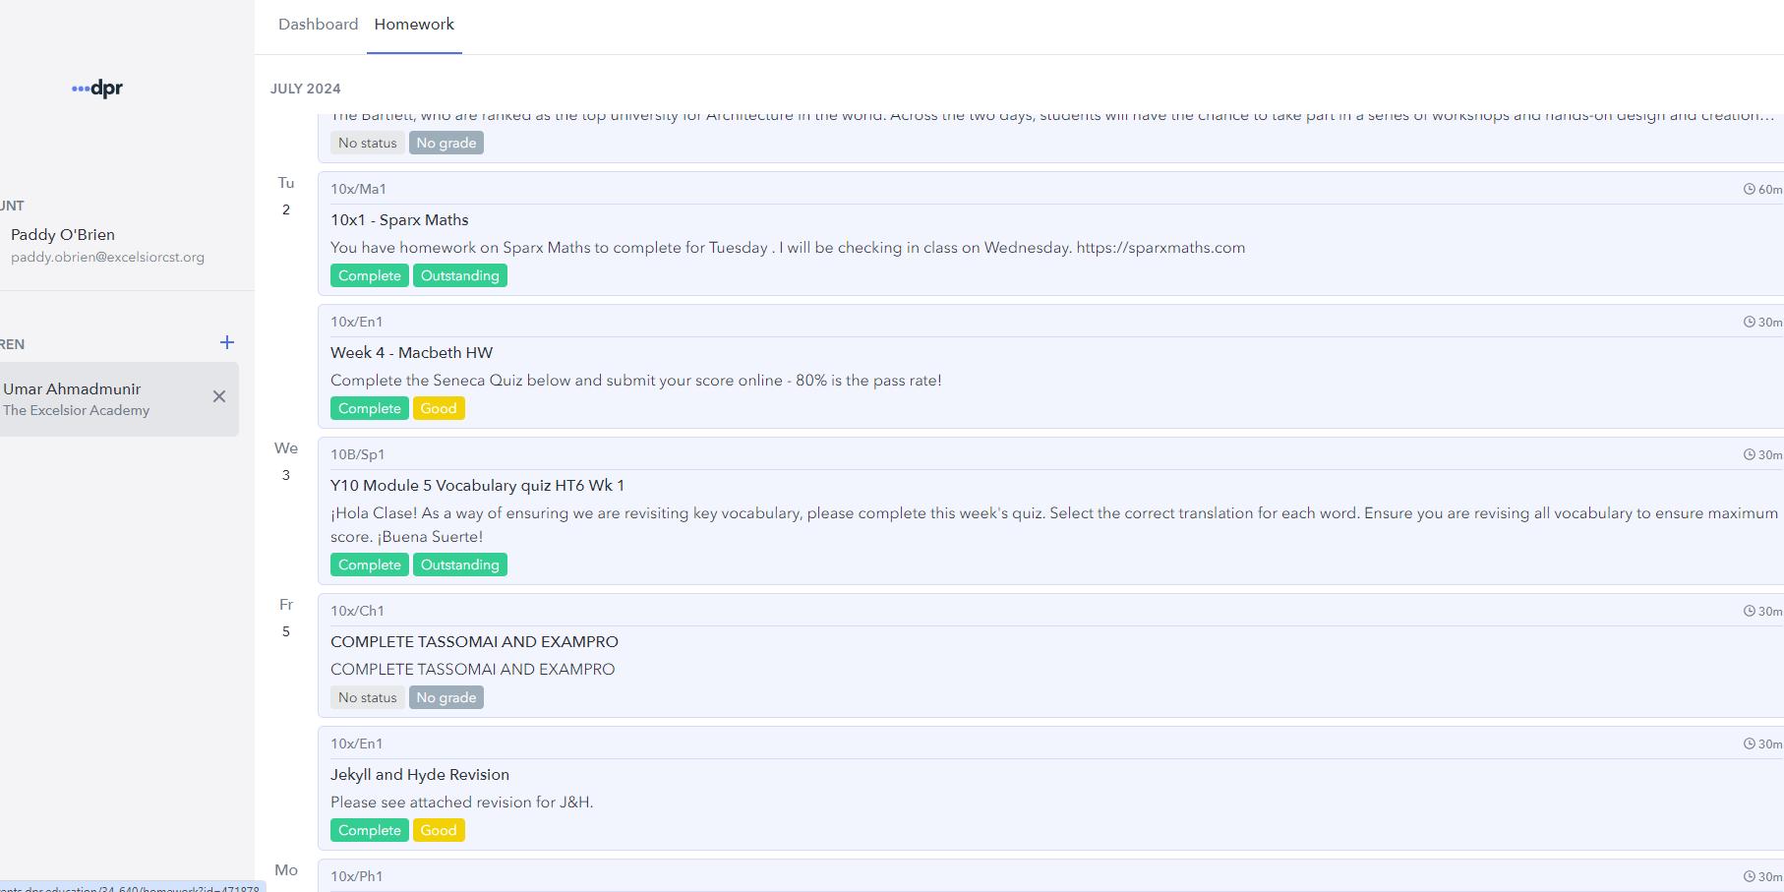Click the clock icon on 10x/En1 Macbeth HW

[x=1750, y=322]
